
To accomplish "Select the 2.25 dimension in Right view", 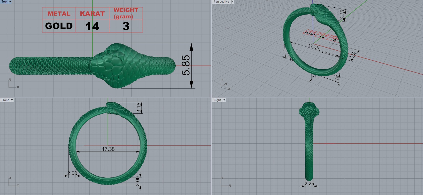I will [x=309, y=183].
